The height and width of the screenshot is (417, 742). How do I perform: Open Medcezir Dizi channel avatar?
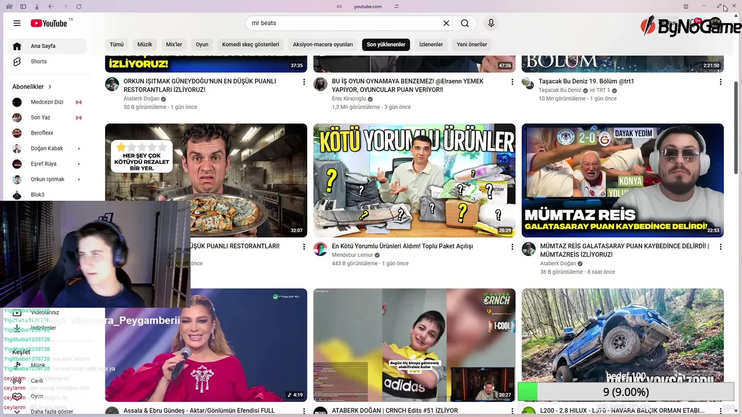point(17,102)
